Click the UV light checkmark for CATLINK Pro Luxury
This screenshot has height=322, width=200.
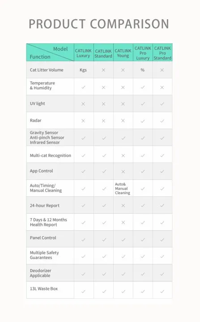pos(143,104)
